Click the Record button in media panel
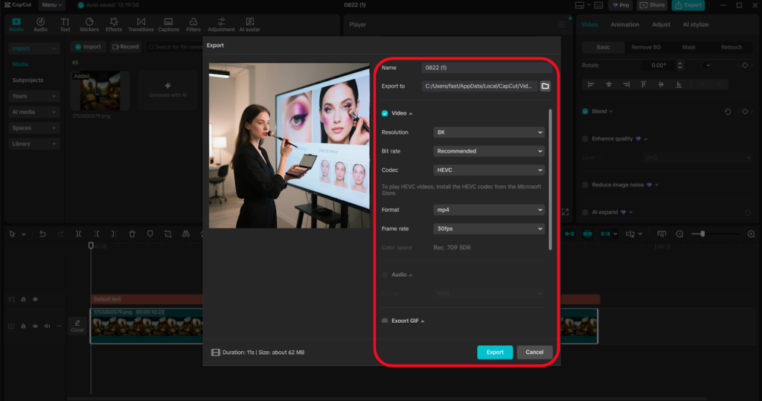Image resolution: width=762 pixels, height=401 pixels. tap(126, 47)
